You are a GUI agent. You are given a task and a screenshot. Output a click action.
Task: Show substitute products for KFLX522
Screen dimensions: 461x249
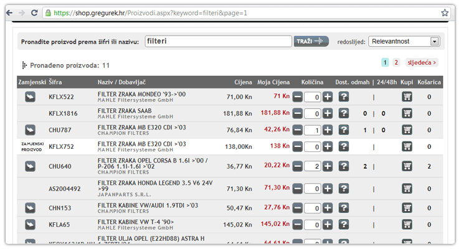point(30,97)
